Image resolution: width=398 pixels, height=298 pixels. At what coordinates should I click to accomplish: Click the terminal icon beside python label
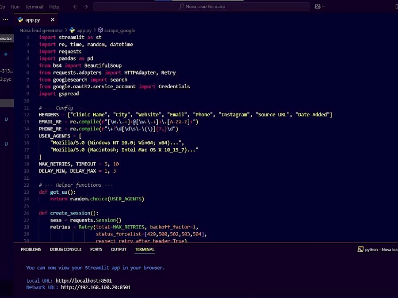click(x=360, y=249)
